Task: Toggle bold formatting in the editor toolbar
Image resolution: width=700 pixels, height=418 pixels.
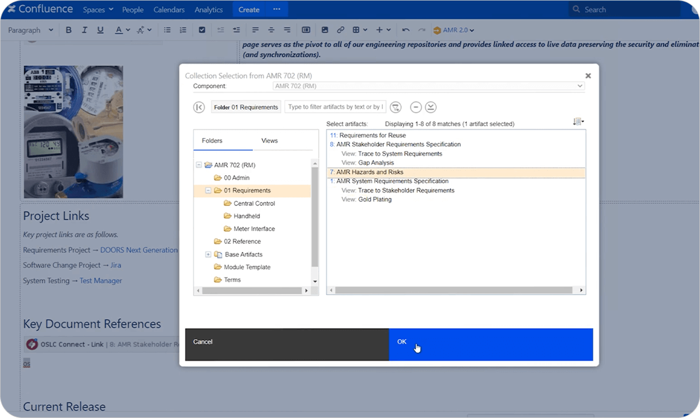Action: [69, 29]
